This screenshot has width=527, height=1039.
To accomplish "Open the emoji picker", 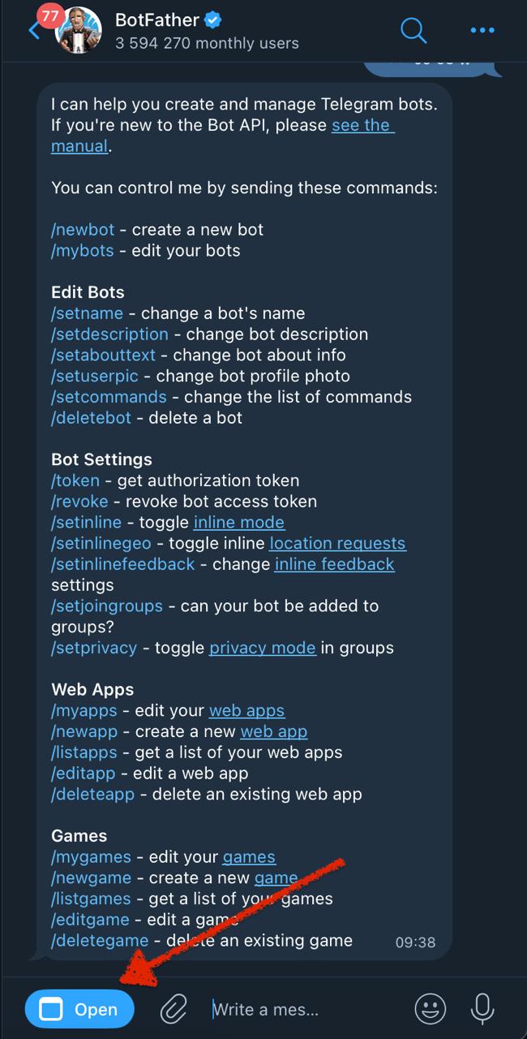I will (x=431, y=1008).
